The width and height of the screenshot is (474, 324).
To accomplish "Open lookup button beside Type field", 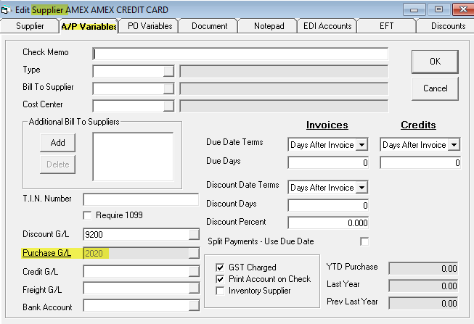I will [x=168, y=72].
